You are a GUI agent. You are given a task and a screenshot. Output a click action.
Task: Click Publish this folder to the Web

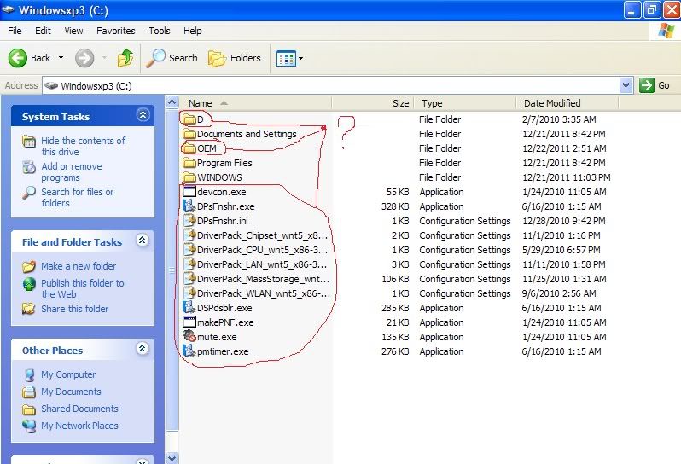[x=82, y=288]
